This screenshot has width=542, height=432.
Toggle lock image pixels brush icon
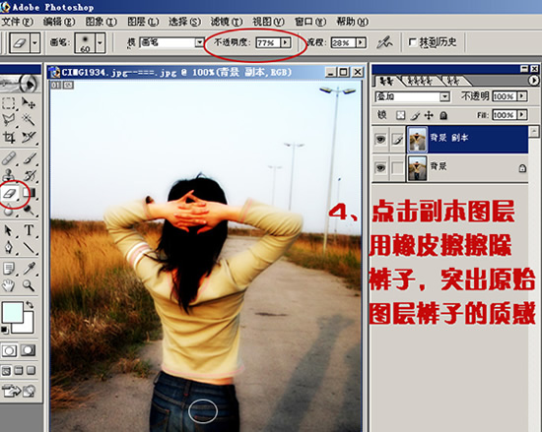[415, 115]
